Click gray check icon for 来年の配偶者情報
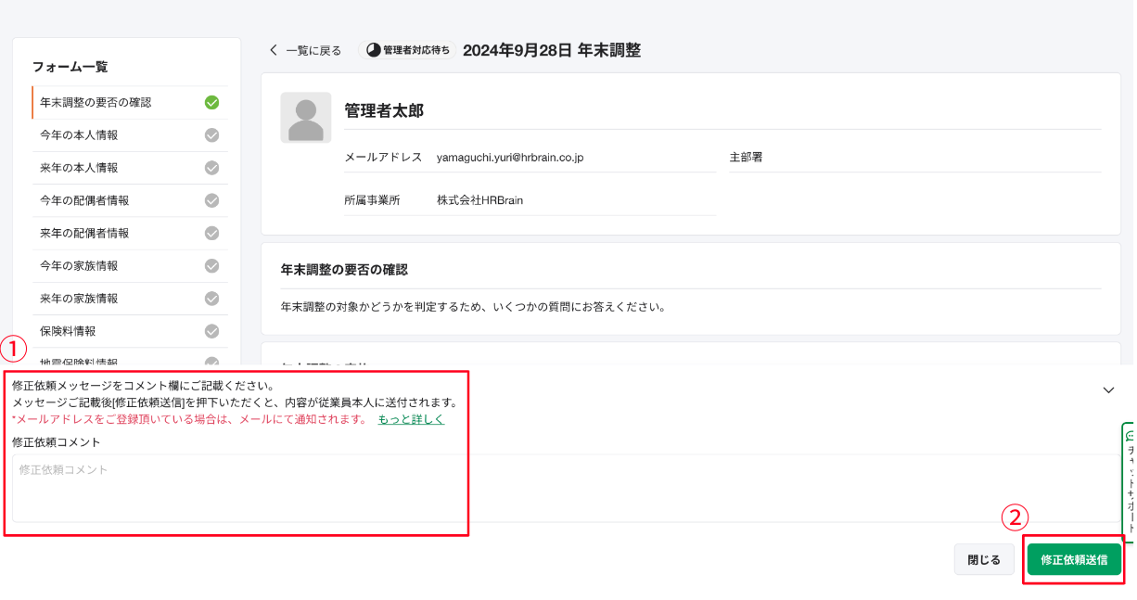Screen dimensions: 1137x600 pos(211,233)
